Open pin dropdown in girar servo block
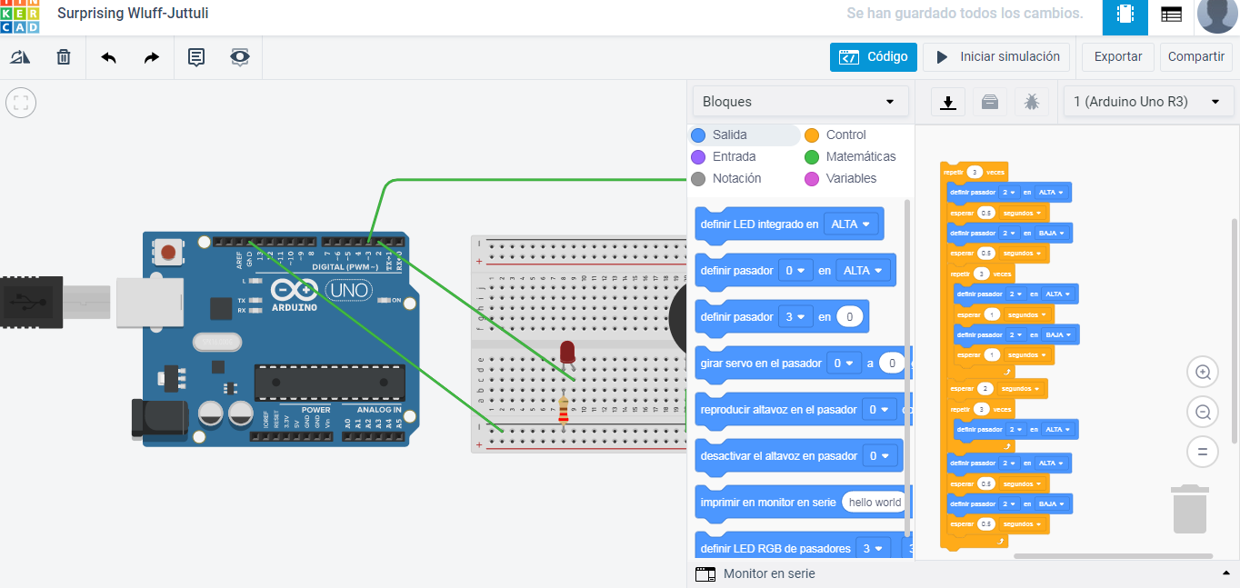Viewport: 1240px width, 588px height. tap(842, 363)
